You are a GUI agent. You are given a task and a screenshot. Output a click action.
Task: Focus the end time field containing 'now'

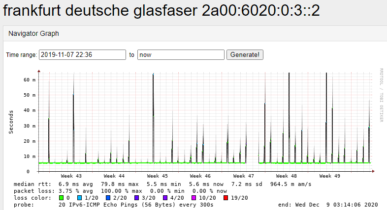tap(181, 54)
